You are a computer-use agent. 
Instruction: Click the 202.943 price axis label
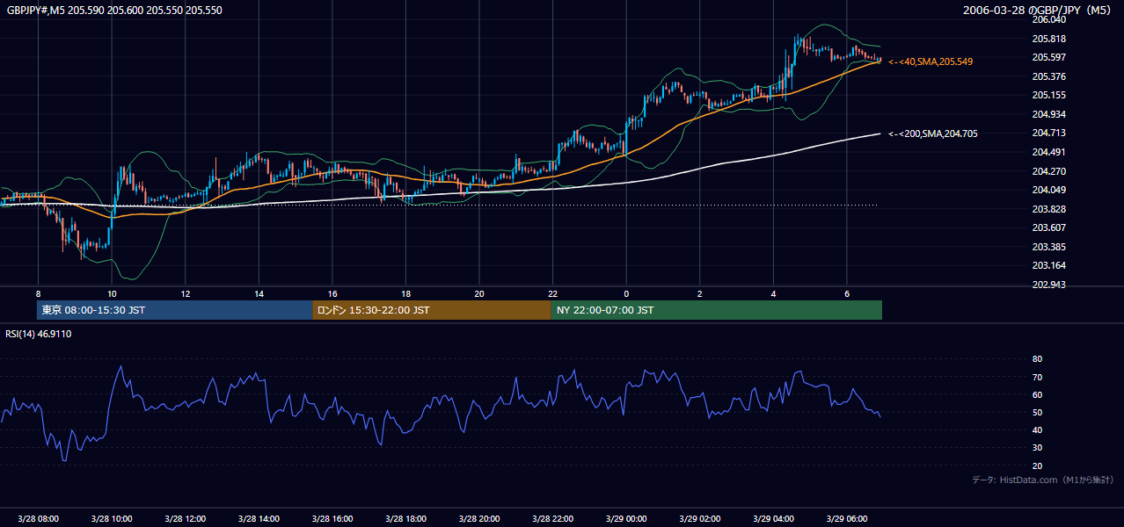[1050, 285]
